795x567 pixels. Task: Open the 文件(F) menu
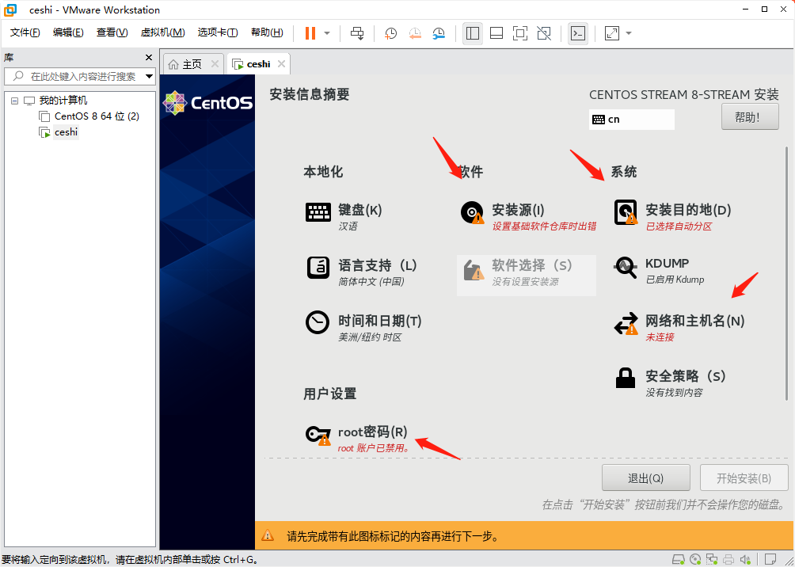point(25,32)
